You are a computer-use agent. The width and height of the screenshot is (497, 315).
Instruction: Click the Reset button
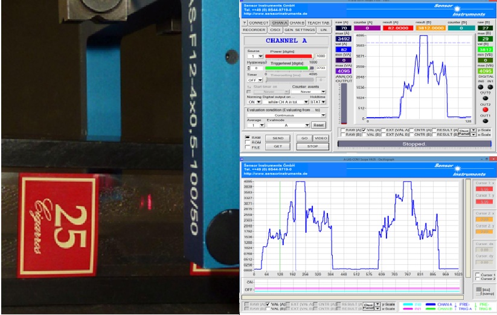[318, 125]
